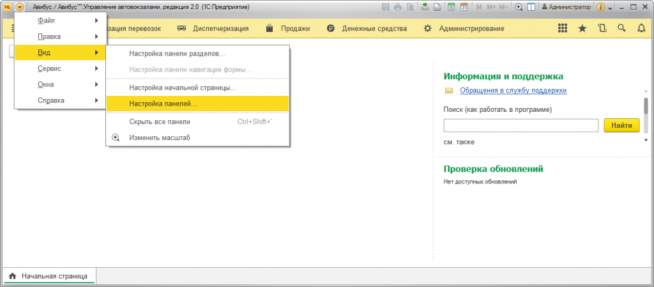
Task: Open the calculator icon in title bar
Action: point(452,7)
